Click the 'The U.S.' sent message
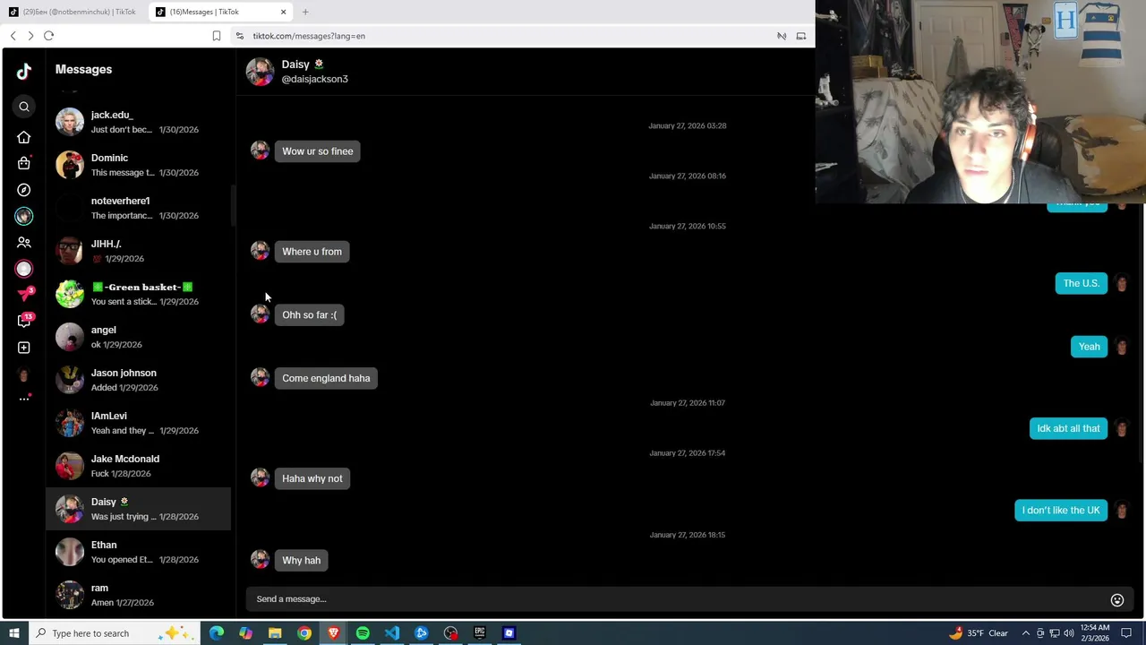 (1082, 283)
